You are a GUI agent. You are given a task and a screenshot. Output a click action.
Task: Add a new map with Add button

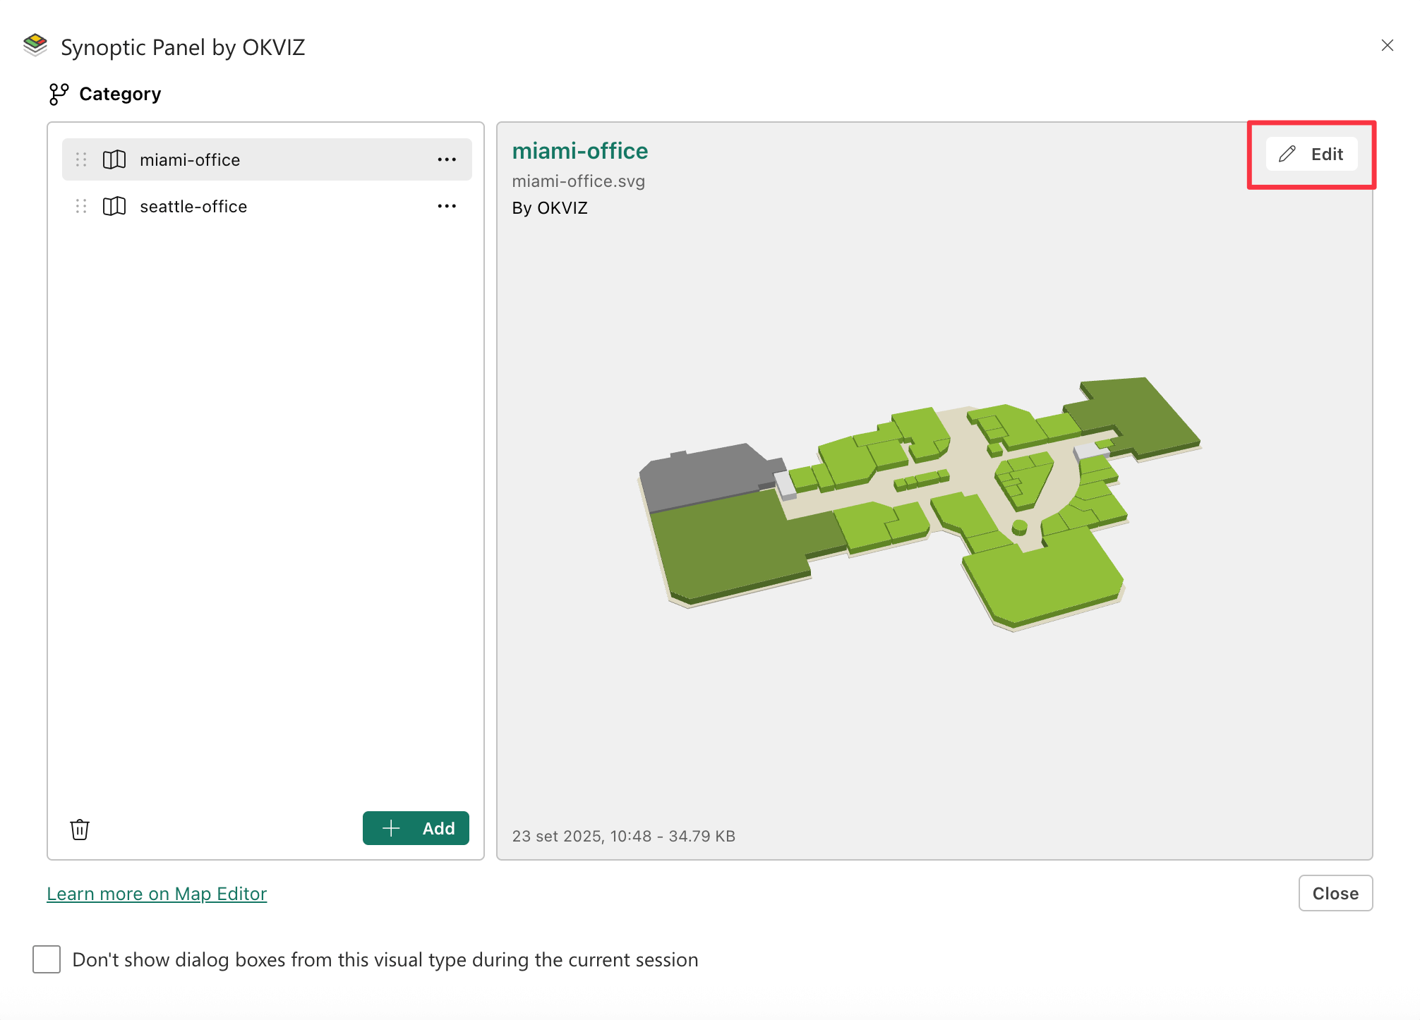(x=416, y=828)
